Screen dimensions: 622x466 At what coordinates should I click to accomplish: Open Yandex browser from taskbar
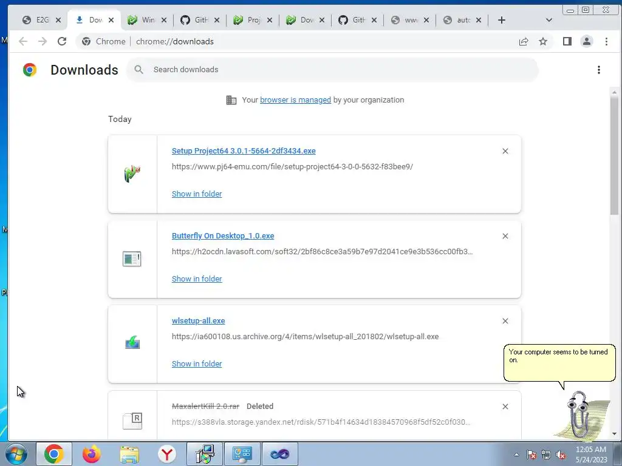pos(167,454)
